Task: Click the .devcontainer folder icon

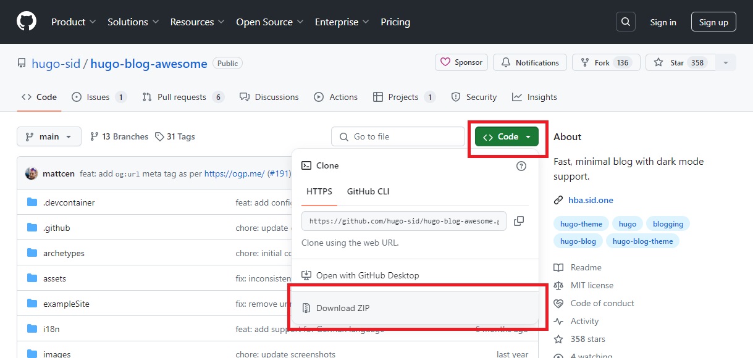Action: click(32, 202)
